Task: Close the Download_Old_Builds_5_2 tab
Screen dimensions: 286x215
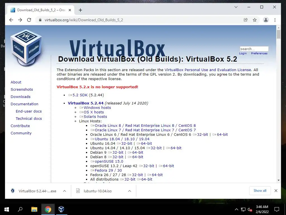Action: 70,10
